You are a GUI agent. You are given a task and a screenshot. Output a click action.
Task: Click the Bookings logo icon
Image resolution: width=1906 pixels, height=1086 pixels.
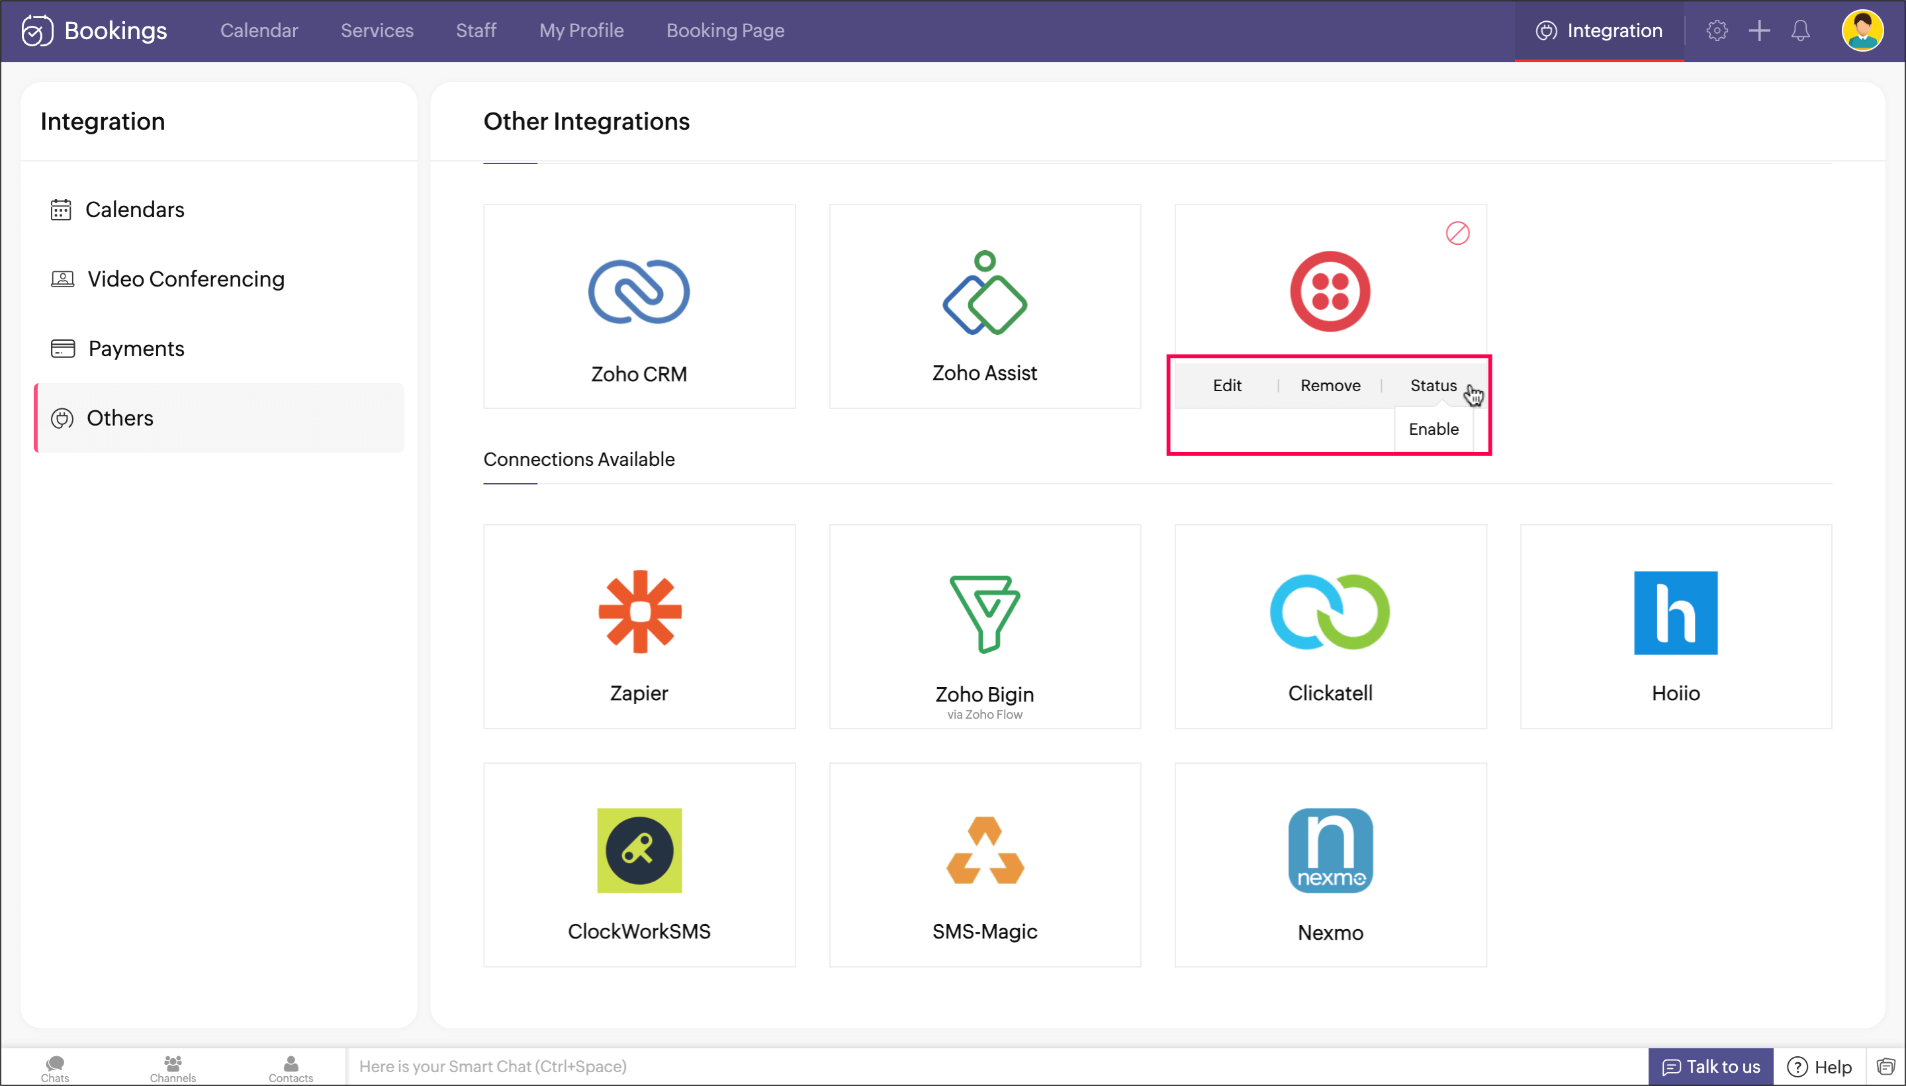click(x=36, y=30)
